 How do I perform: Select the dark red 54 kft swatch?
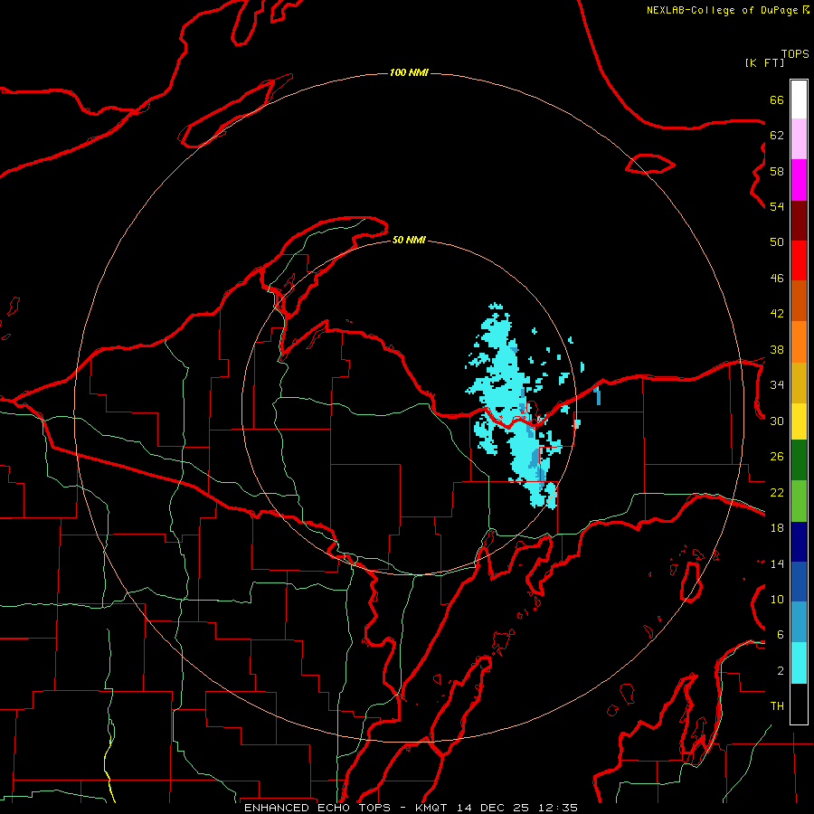[x=799, y=222]
